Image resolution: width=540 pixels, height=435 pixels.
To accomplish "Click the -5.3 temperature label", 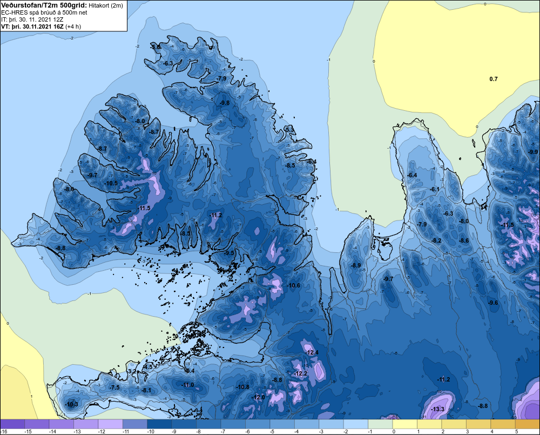I will [x=290, y=130].
